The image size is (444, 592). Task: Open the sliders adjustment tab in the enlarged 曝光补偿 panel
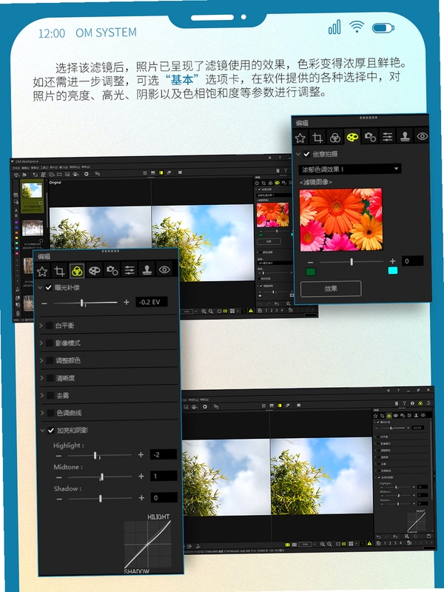pyautogui.click(x=129, y=270)
